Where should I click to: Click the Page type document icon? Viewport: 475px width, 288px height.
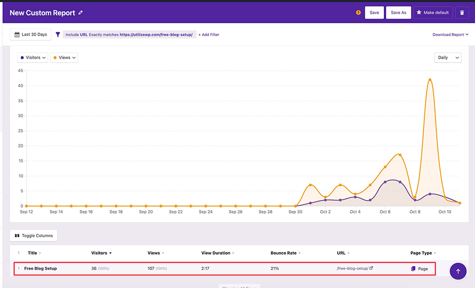click(413, 269)
